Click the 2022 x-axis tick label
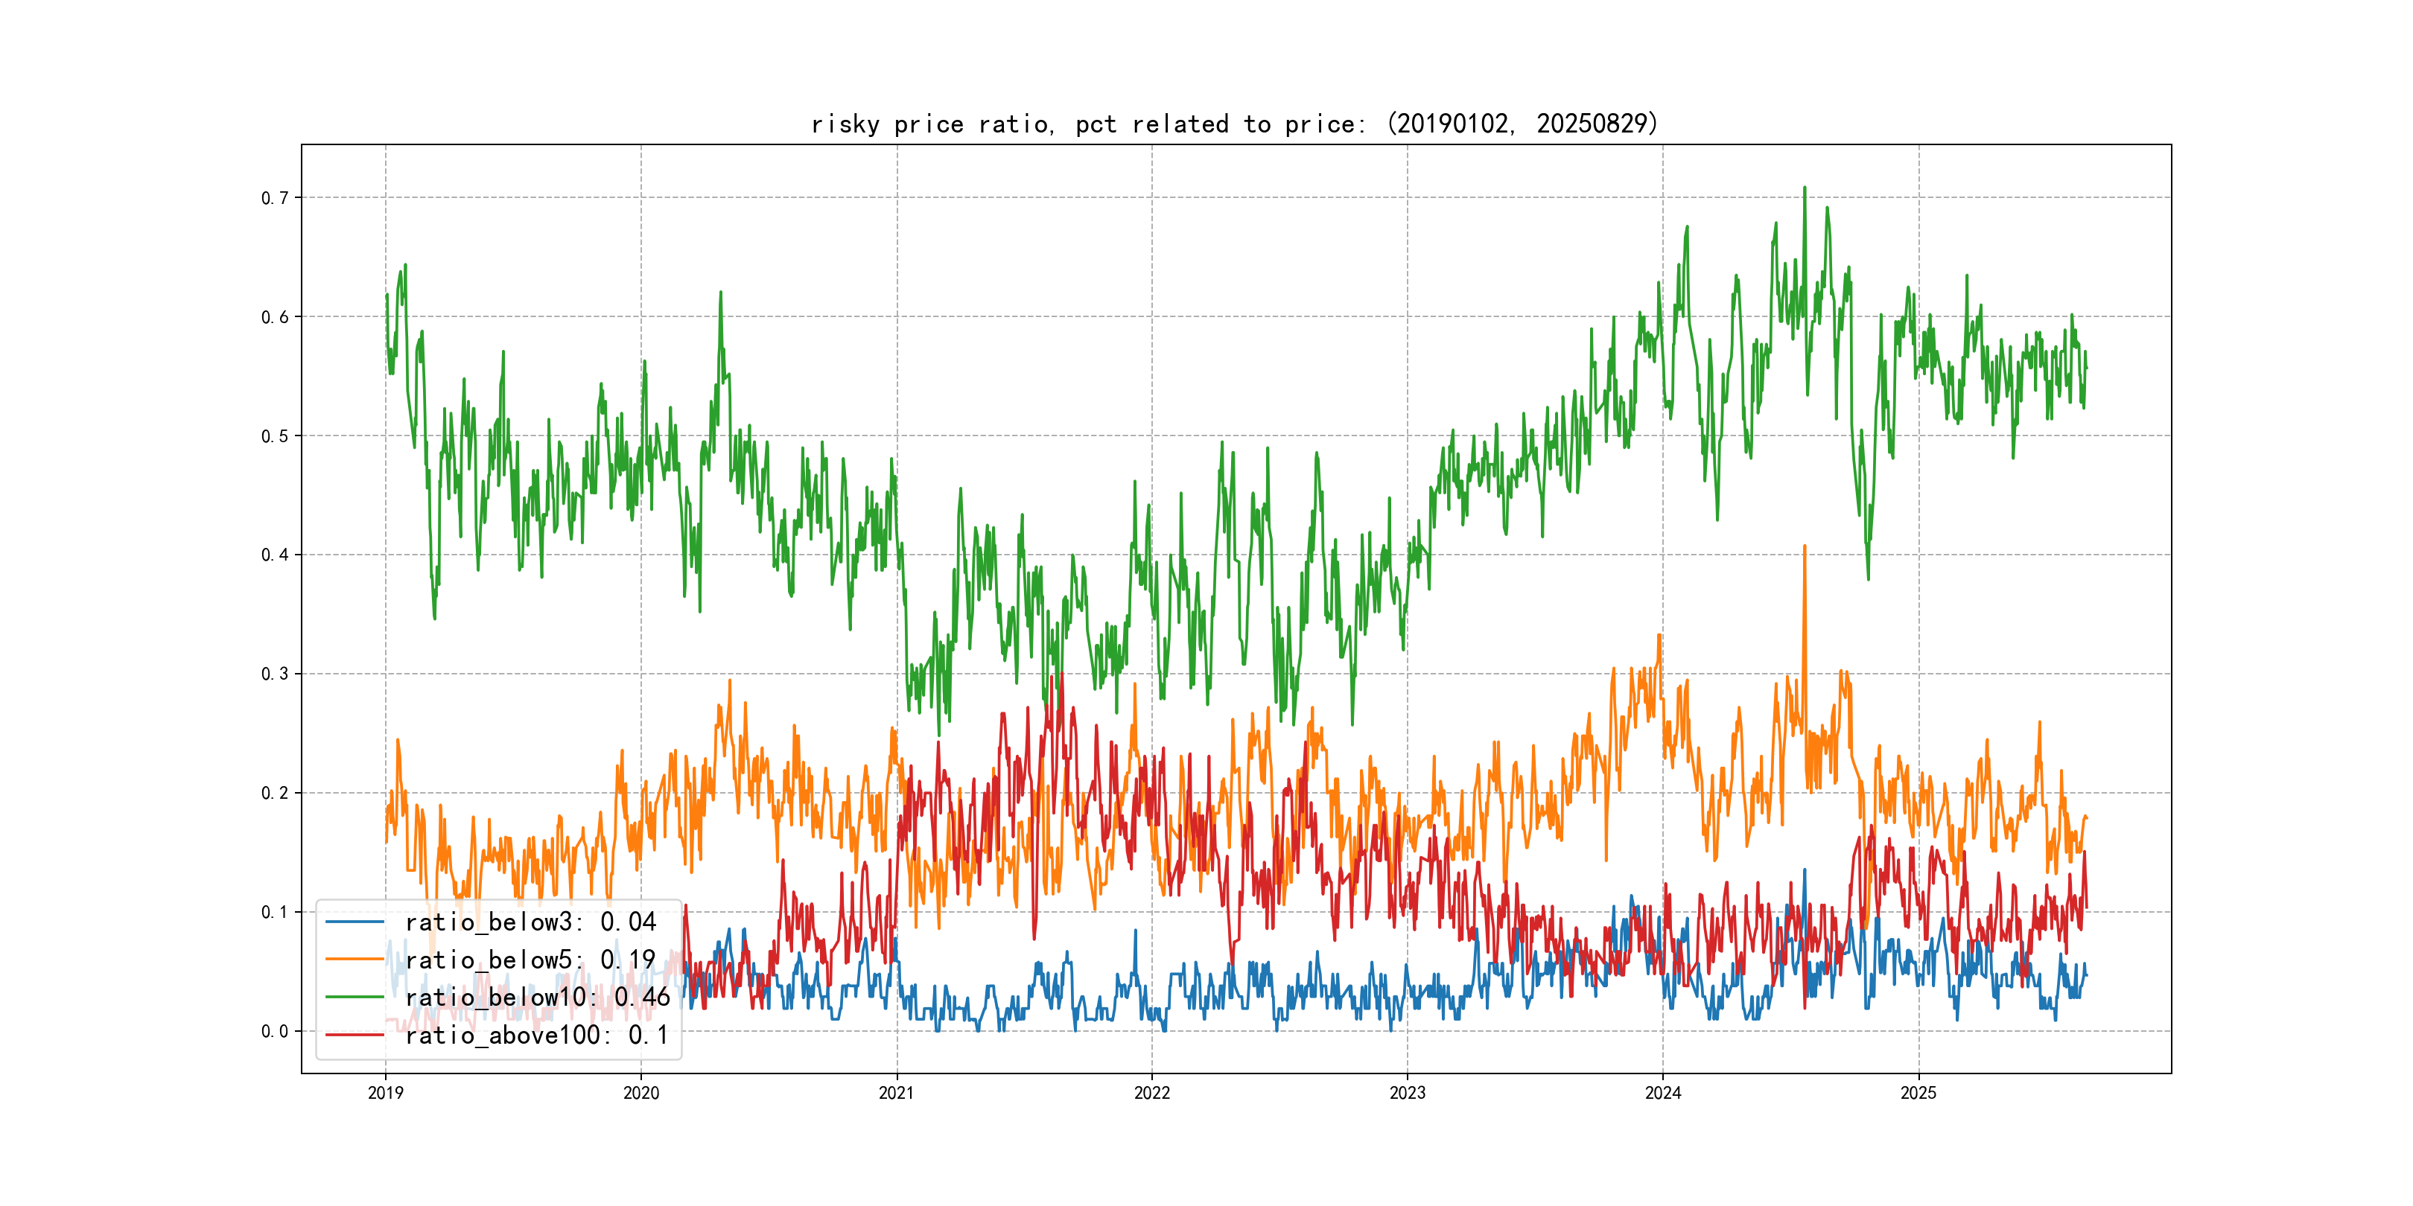Image resolution: width=2413 pixels, height=1206 pixels. [1152, 1093]
